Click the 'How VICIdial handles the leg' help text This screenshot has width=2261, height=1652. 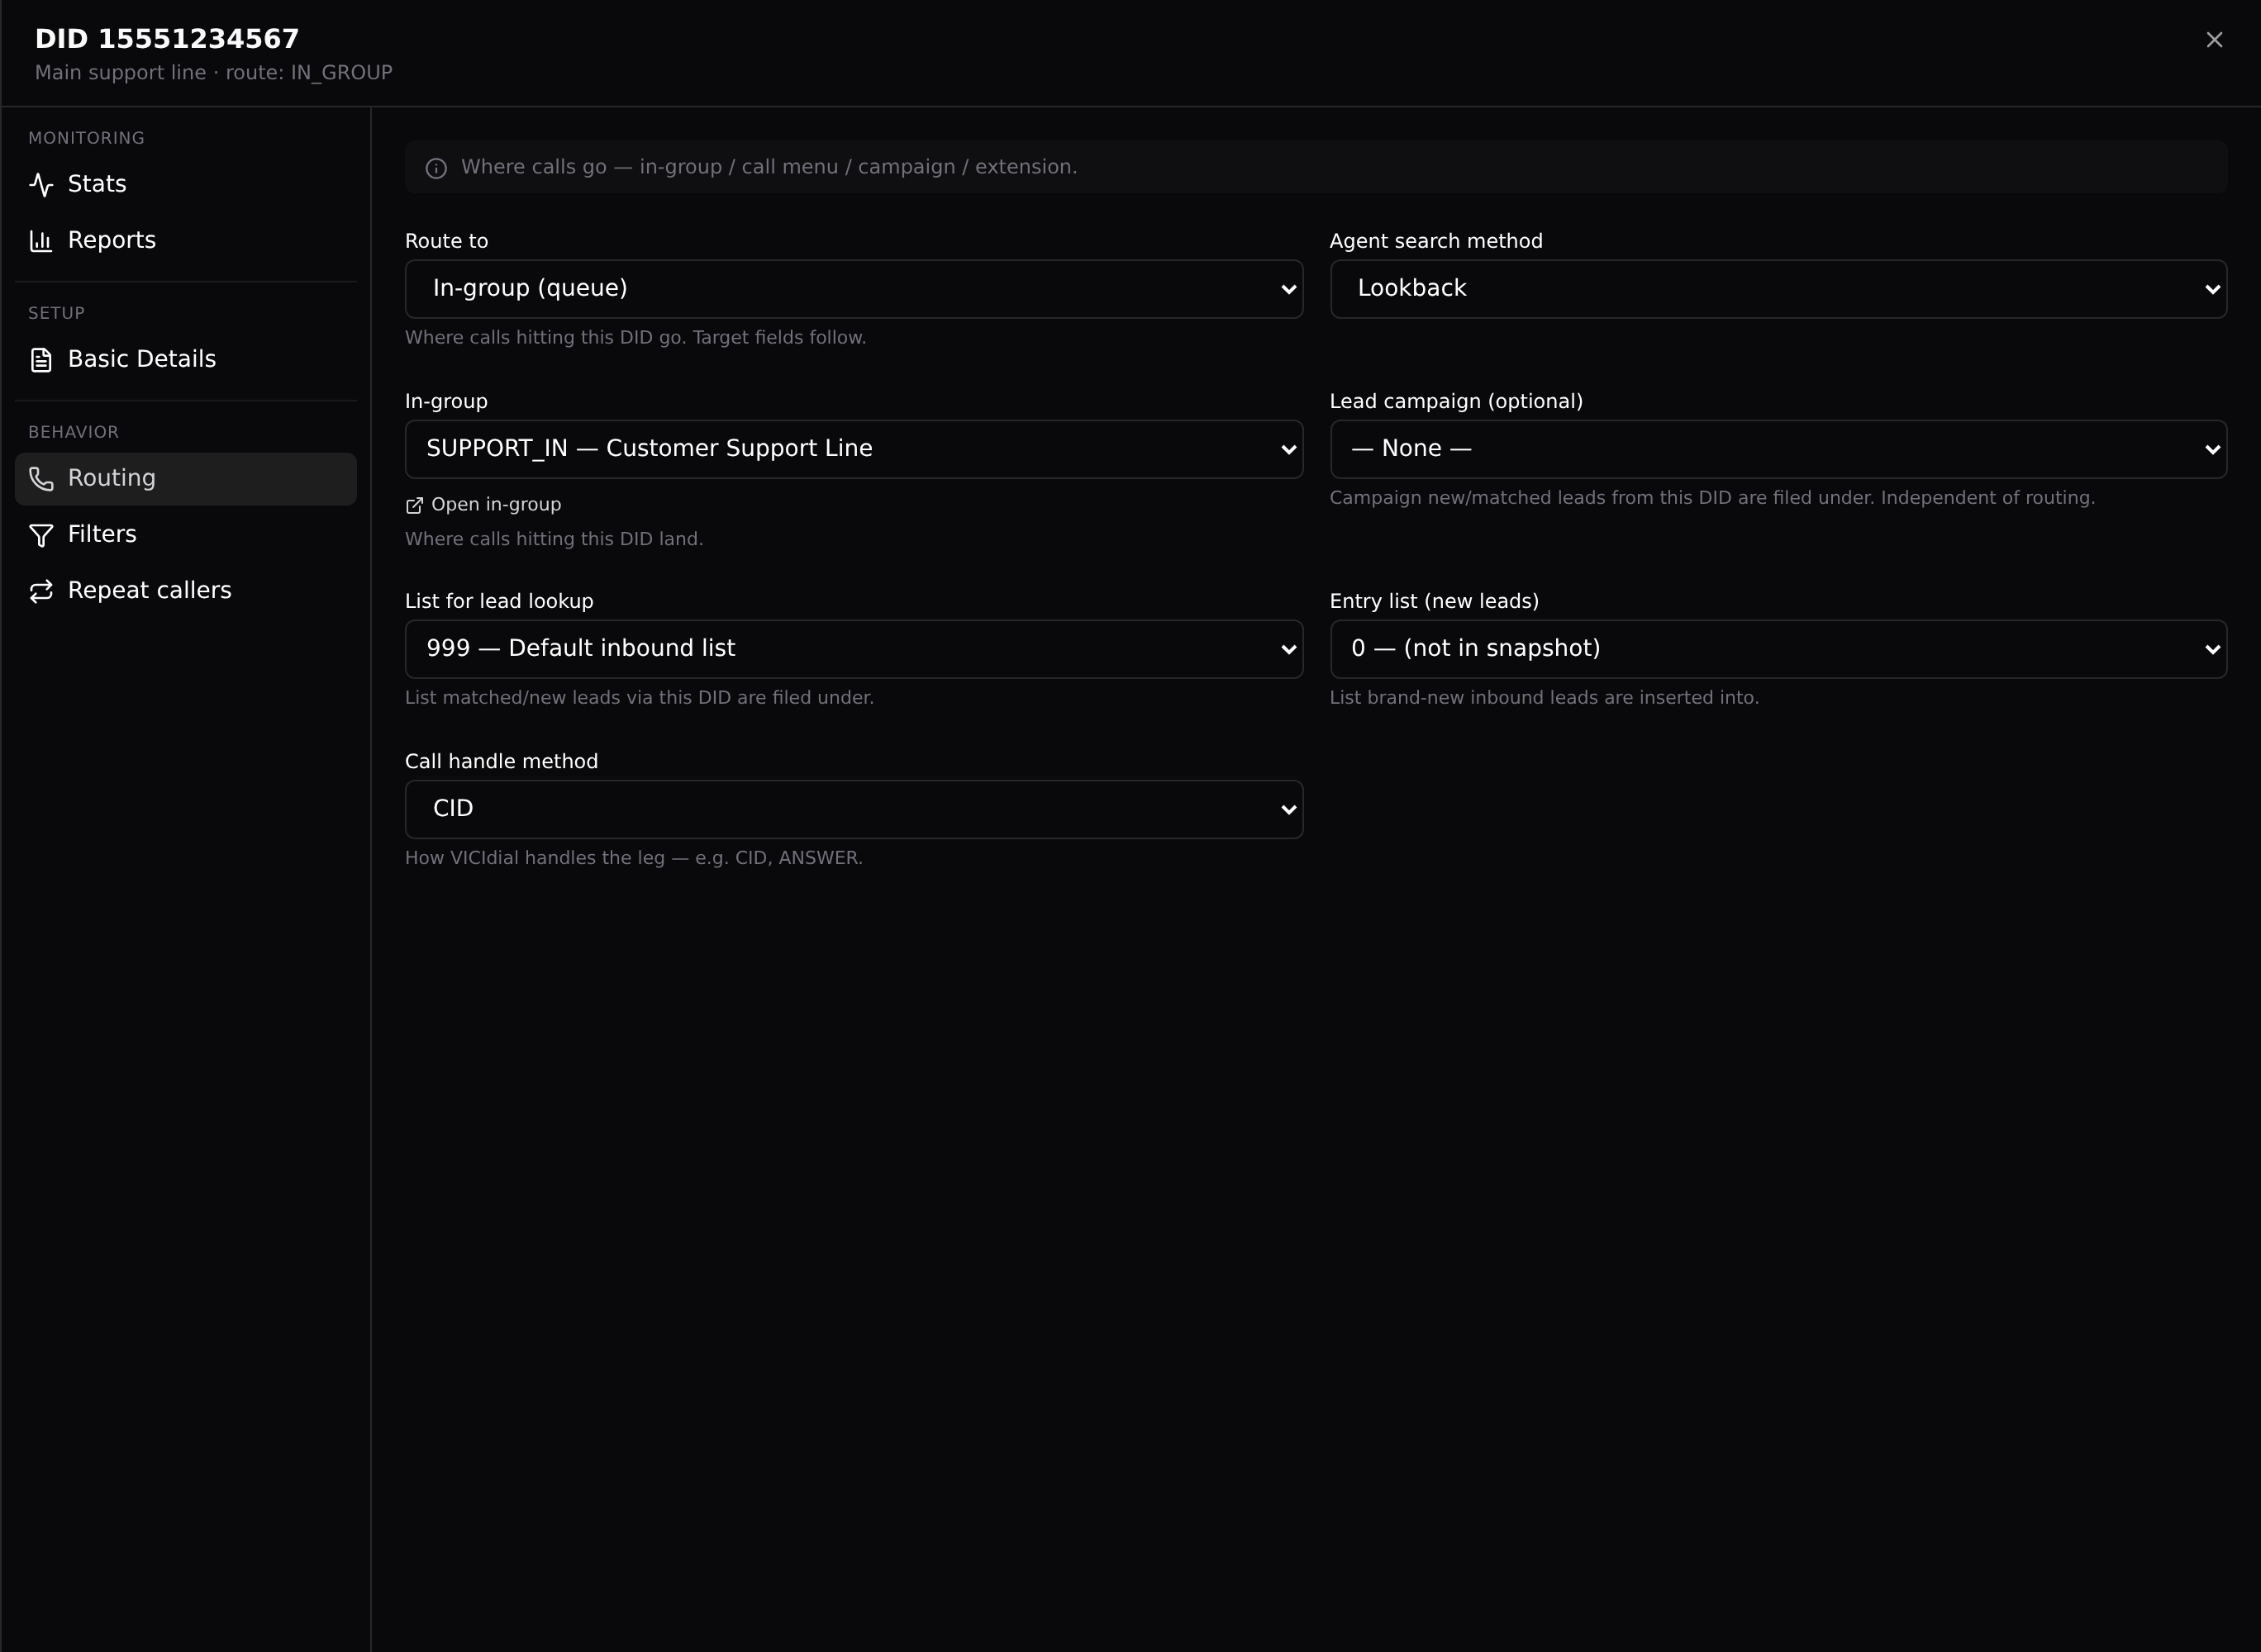click(633, 858)
